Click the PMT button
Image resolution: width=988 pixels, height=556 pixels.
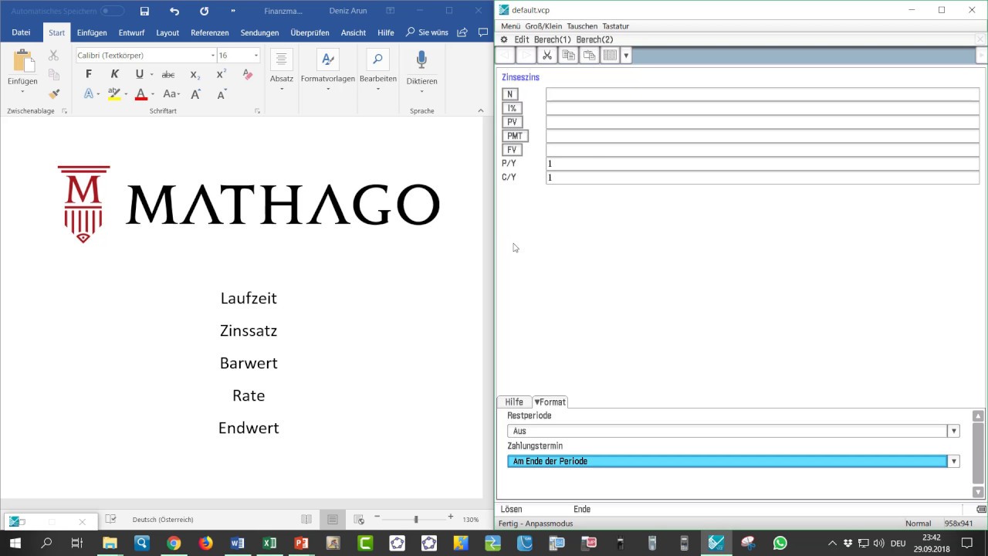515,136
